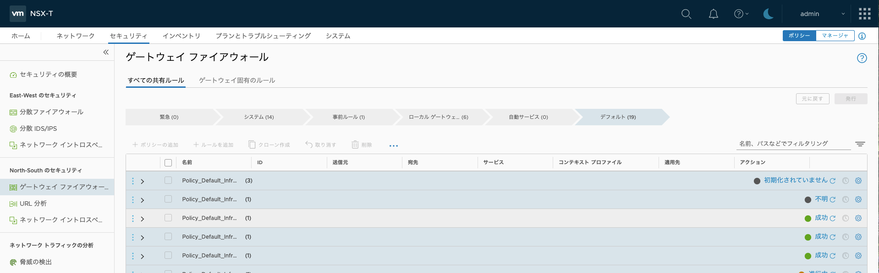This screenshot has height=273, width=879.
Task: Click the 初期化されていません status link
Action: [796, 180]
